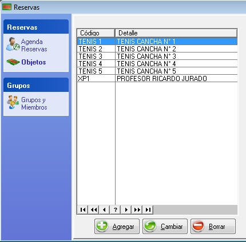Viewport: 246px width, 242px height.
Task: Move to next record arrow
Action: pos(126,209)
